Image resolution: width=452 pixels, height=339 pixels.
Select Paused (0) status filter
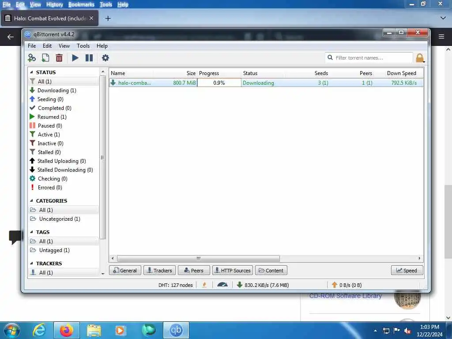pyautogui.click(x=50, y=126)
